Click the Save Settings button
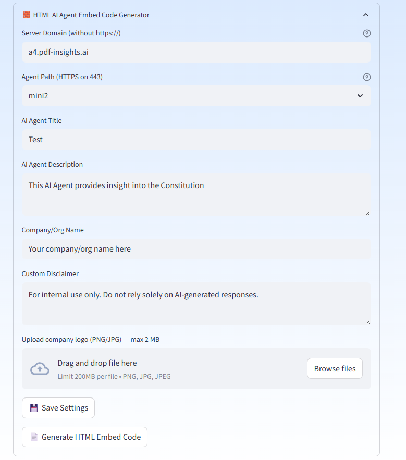Image resolution: width=406 pixels, height=460 pixels. point(58,408)
